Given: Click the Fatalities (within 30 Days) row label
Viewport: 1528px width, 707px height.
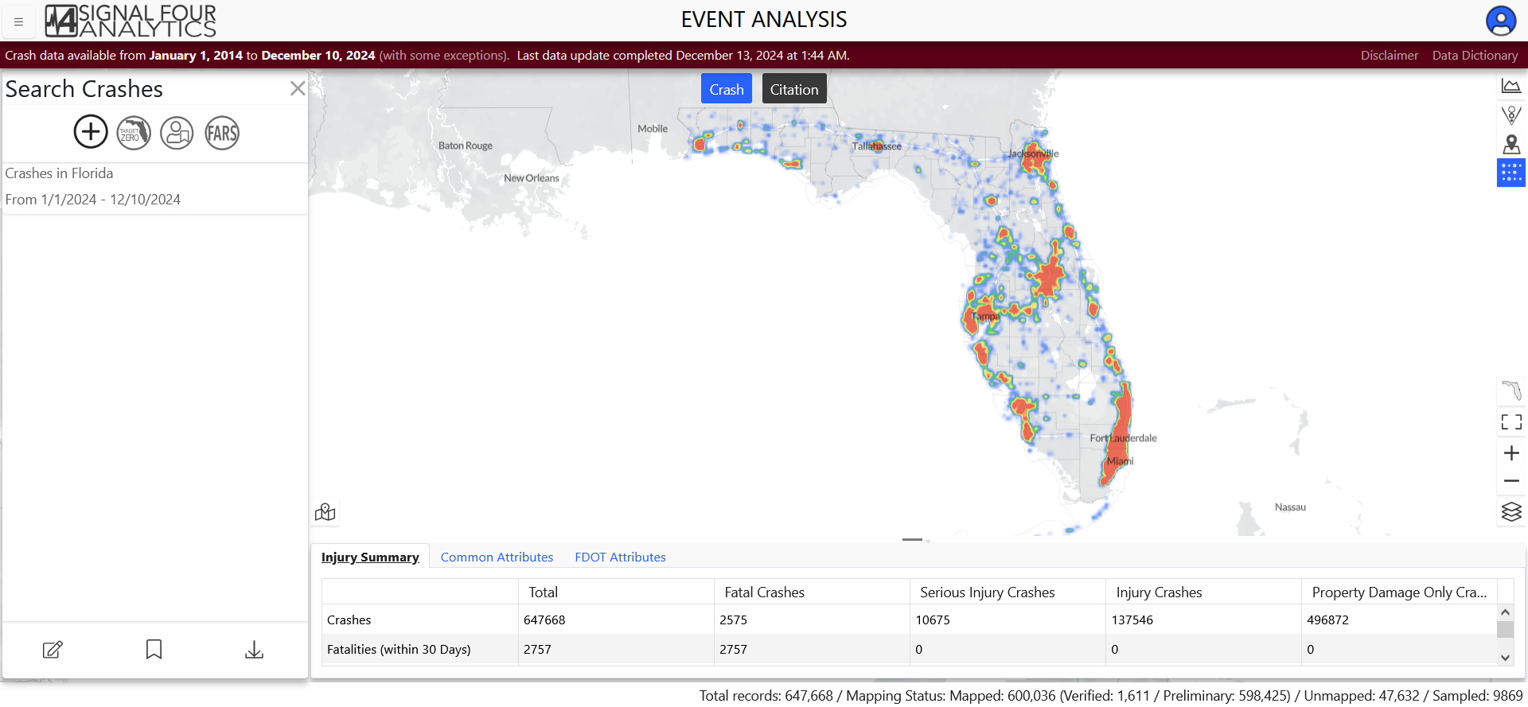Looking at the screenshot, I should (399, 649).
